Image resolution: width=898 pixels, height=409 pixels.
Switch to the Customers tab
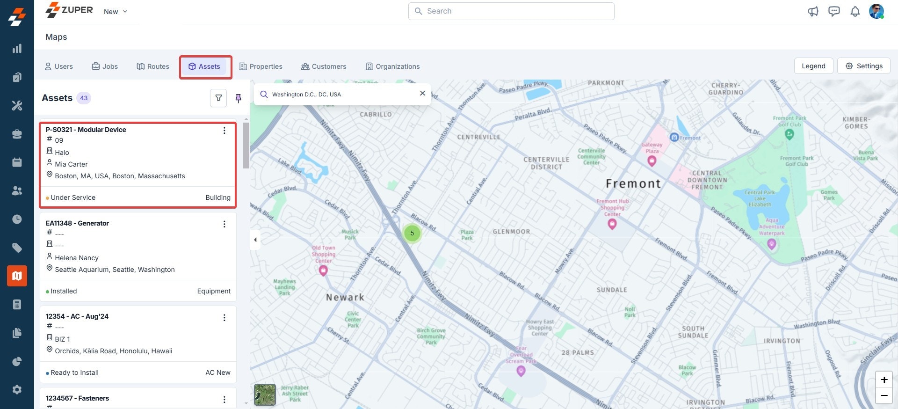[324, 66]
